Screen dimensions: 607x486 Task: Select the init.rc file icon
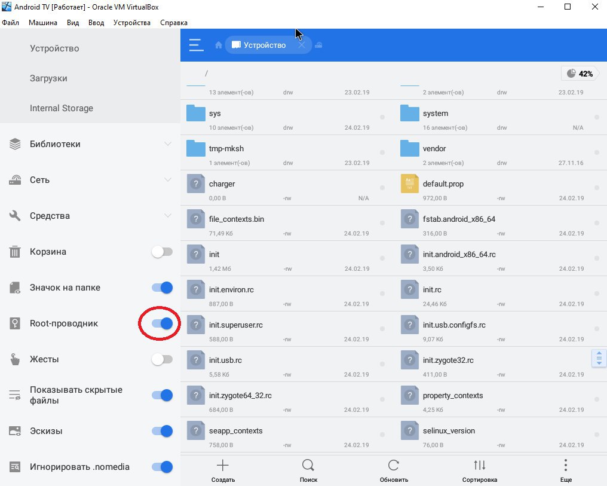click(x=410, y=289)
